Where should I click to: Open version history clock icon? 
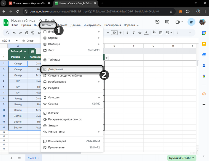pos(158,22)
